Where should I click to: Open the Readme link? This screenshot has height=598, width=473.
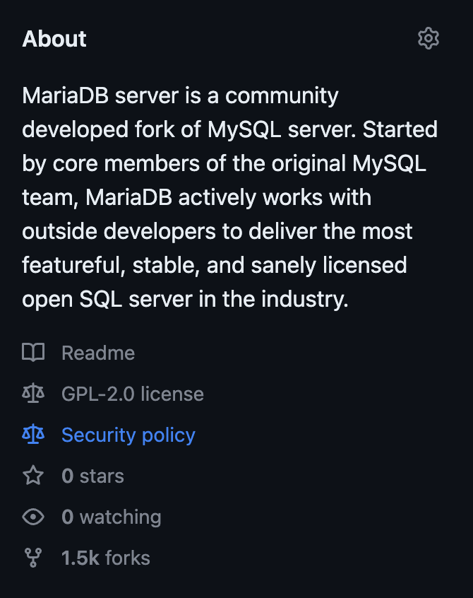pos(98,353)
